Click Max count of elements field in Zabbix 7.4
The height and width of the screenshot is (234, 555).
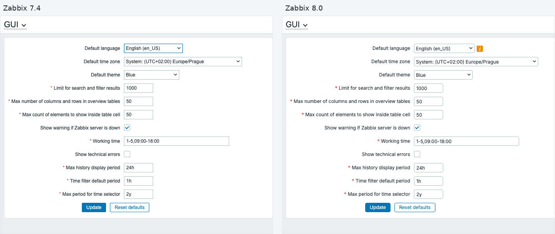[138, 115]
